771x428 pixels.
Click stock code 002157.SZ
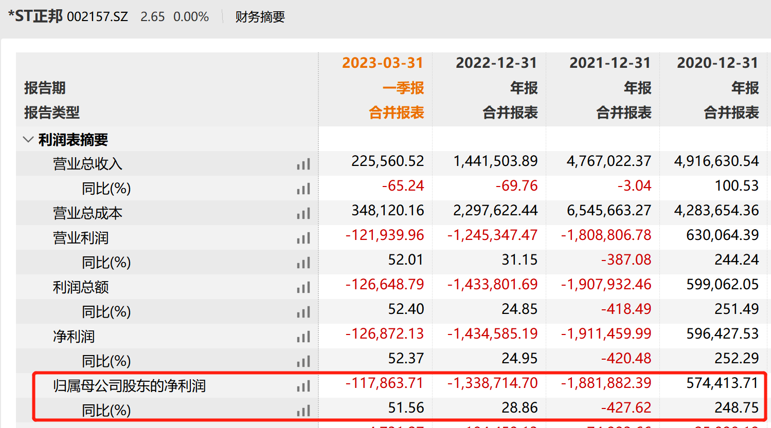pyautogui.click(x=97, y=17)
